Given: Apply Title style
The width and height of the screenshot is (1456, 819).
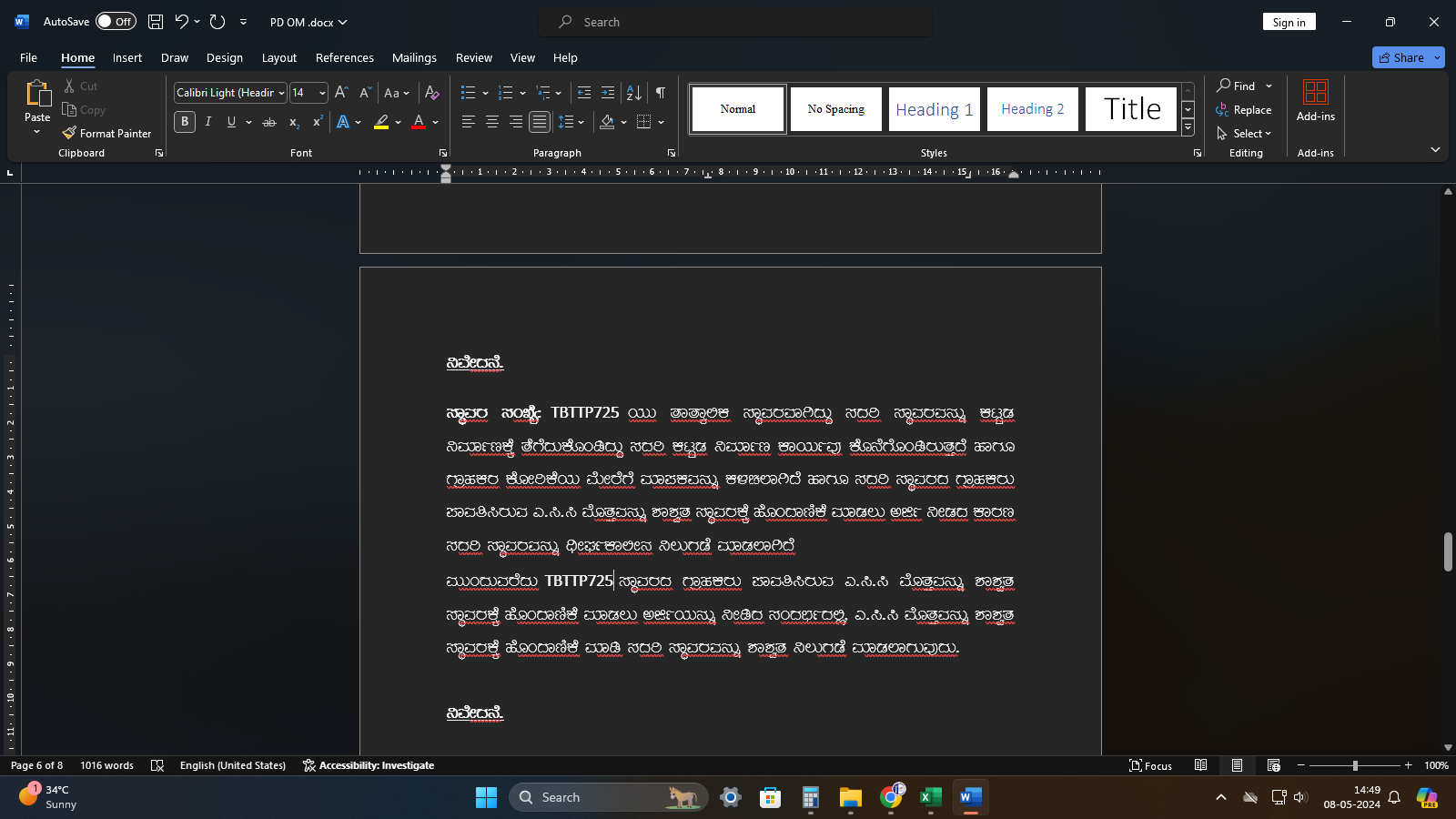Looking at the screenshot, I should 1131,109.
